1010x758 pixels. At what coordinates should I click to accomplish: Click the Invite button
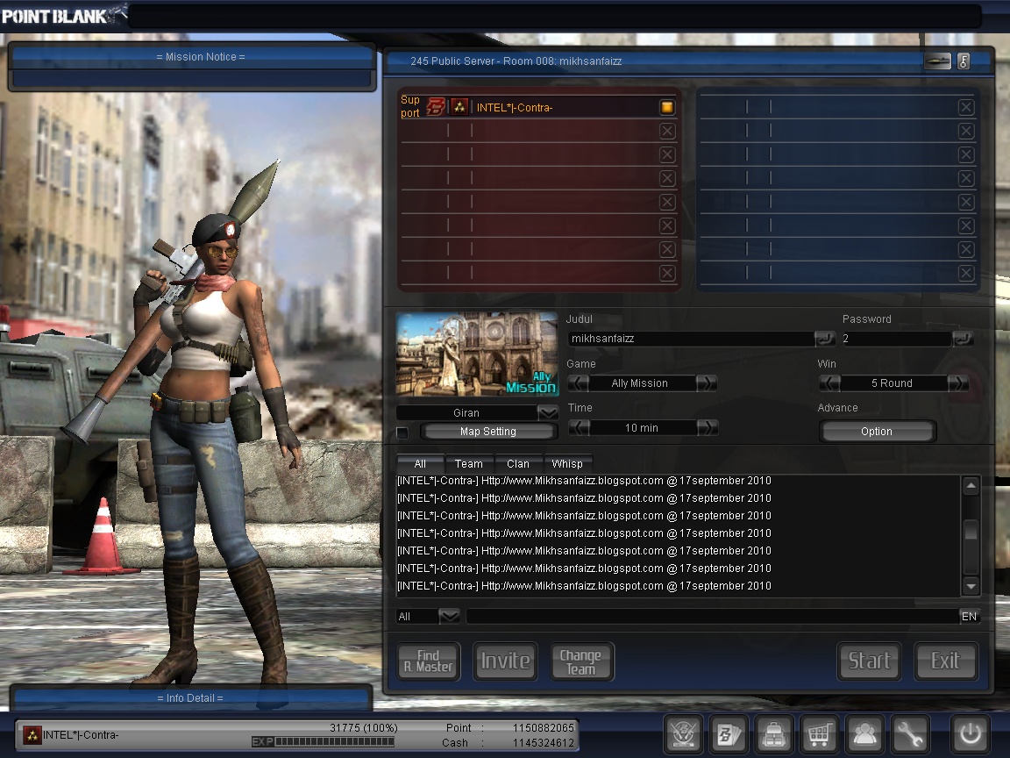point(505,661)
